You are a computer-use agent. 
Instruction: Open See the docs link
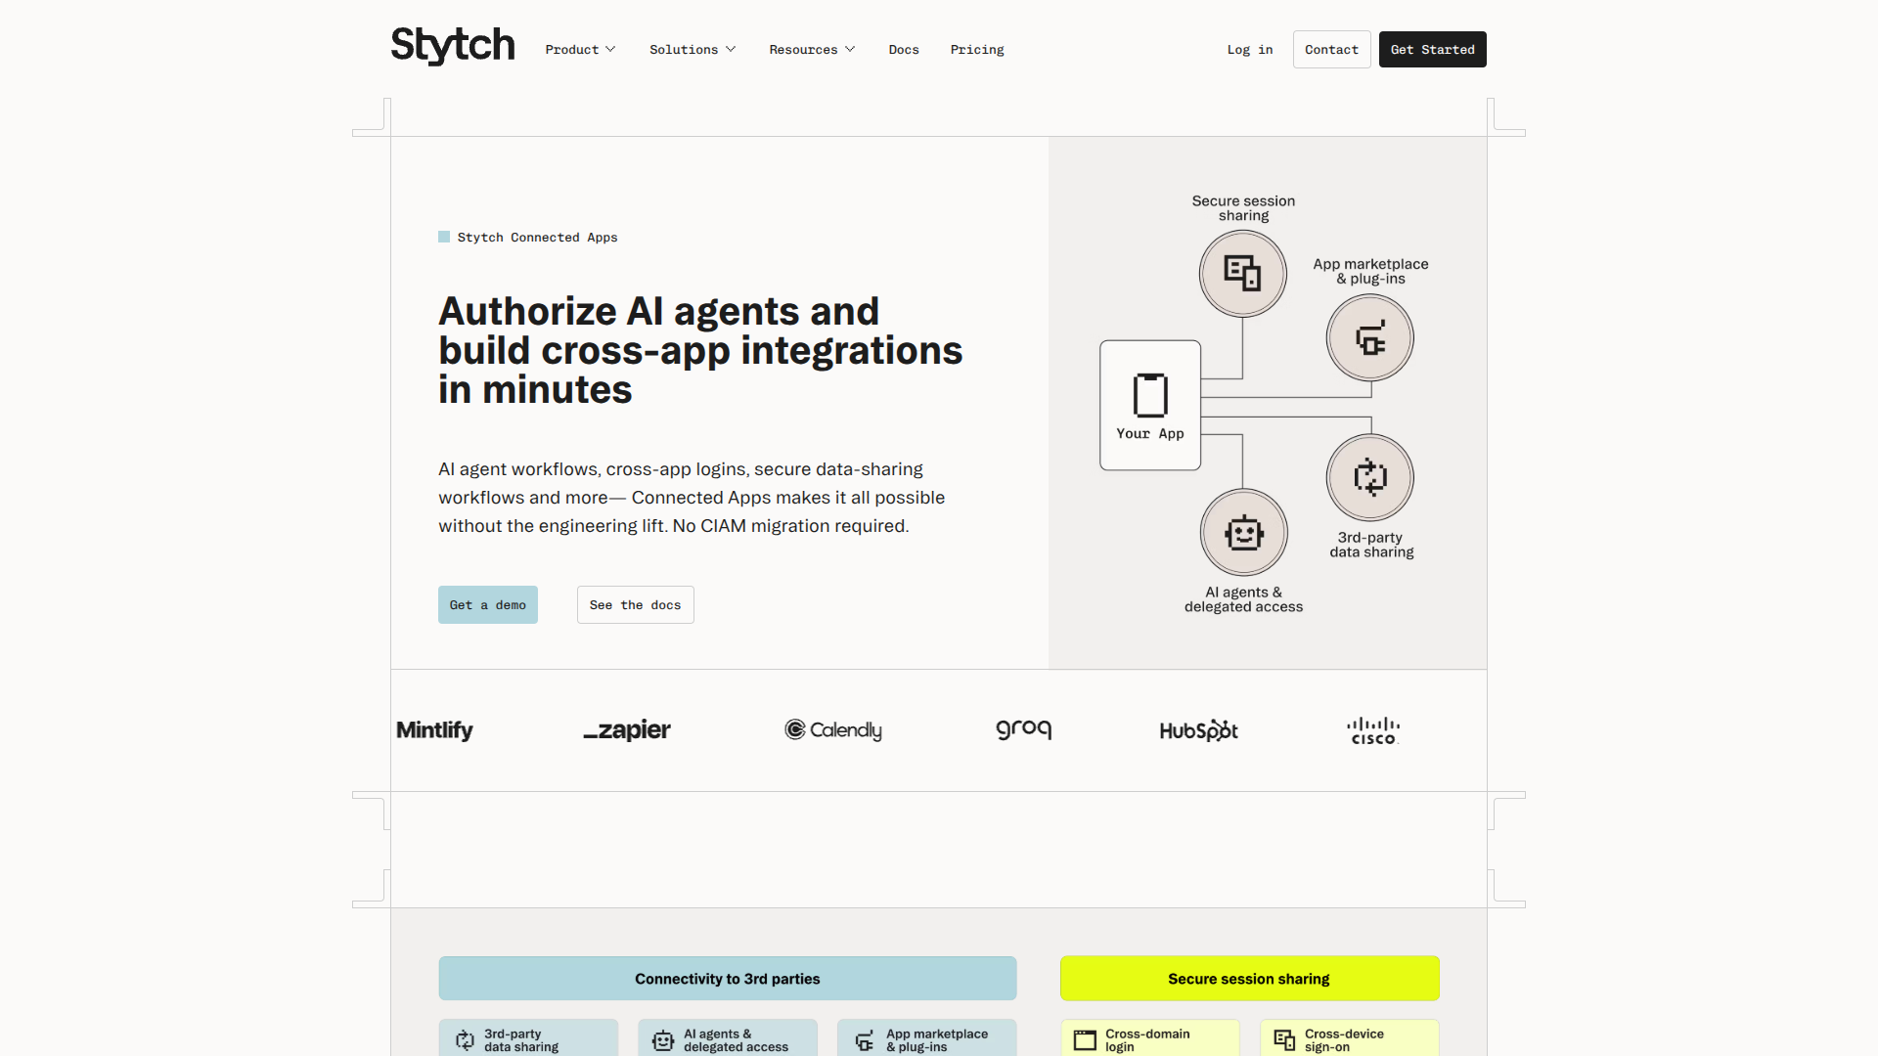(635, 604)
